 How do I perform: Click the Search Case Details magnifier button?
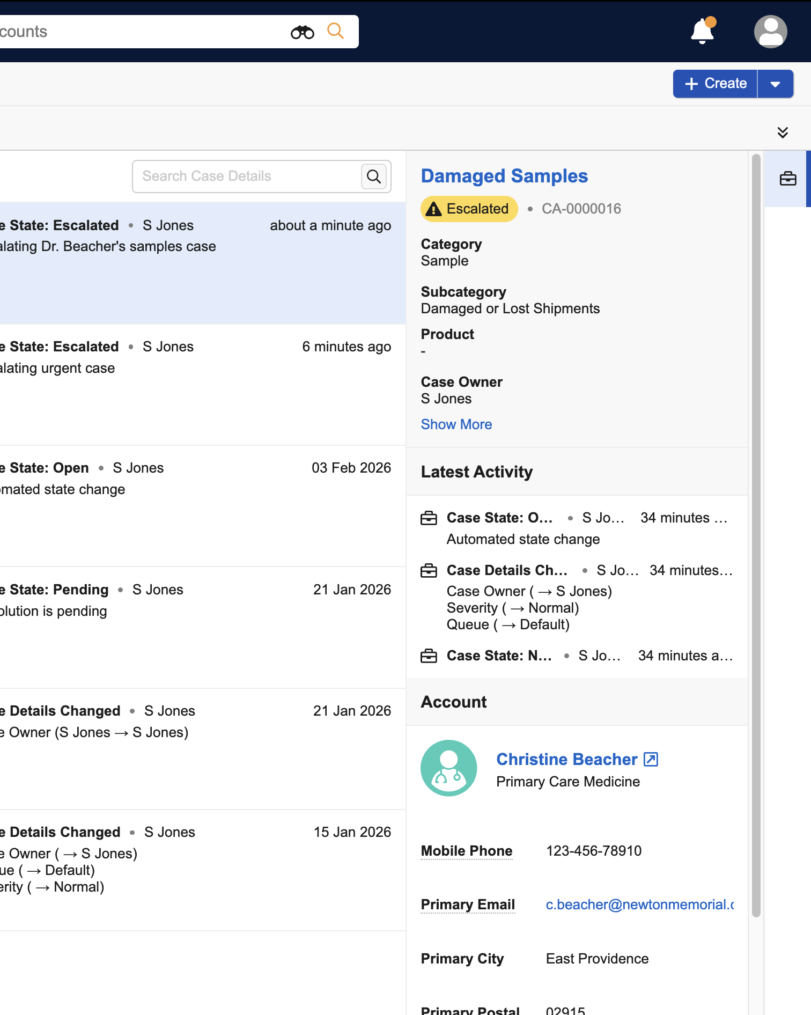pyautogui.click(x=374, y=176)
